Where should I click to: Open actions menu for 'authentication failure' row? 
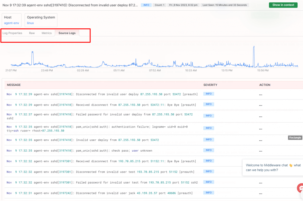coord(260,129)
